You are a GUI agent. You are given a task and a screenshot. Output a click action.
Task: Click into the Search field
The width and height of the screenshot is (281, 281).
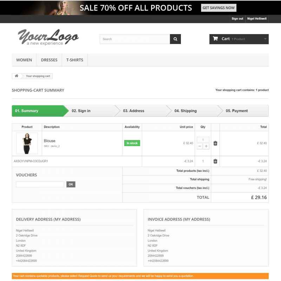[135, 39]
